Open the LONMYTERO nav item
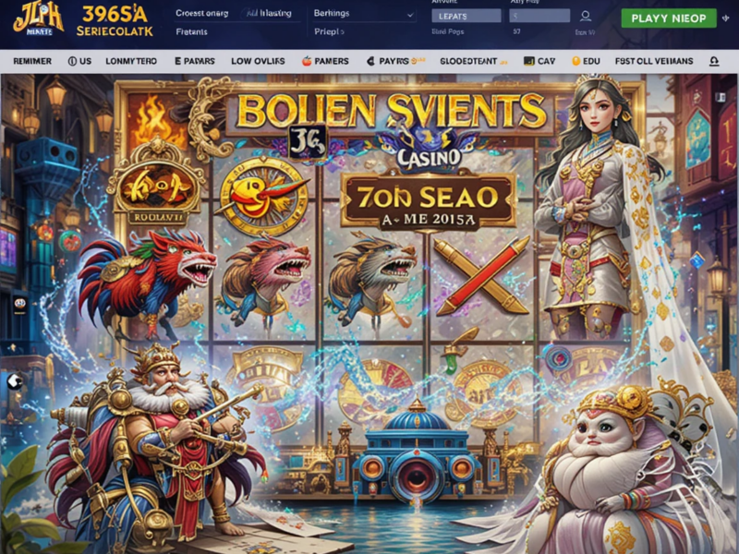 [x=131, y=61]
